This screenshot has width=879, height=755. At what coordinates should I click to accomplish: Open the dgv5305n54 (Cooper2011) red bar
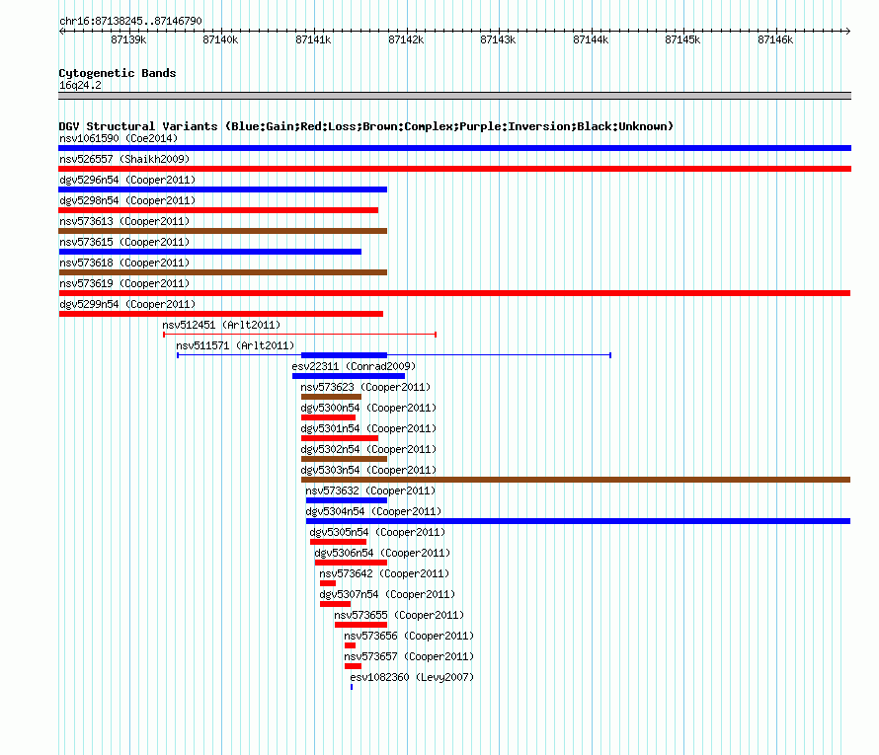338,542
